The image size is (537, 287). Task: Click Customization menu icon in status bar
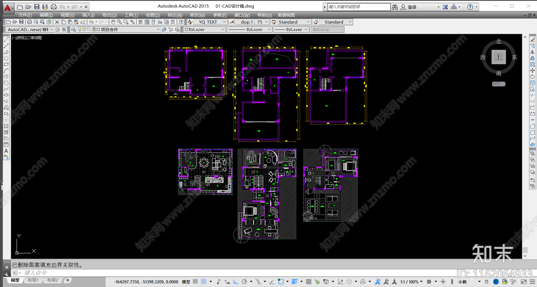pyautogui.click(x=533, y=282)
